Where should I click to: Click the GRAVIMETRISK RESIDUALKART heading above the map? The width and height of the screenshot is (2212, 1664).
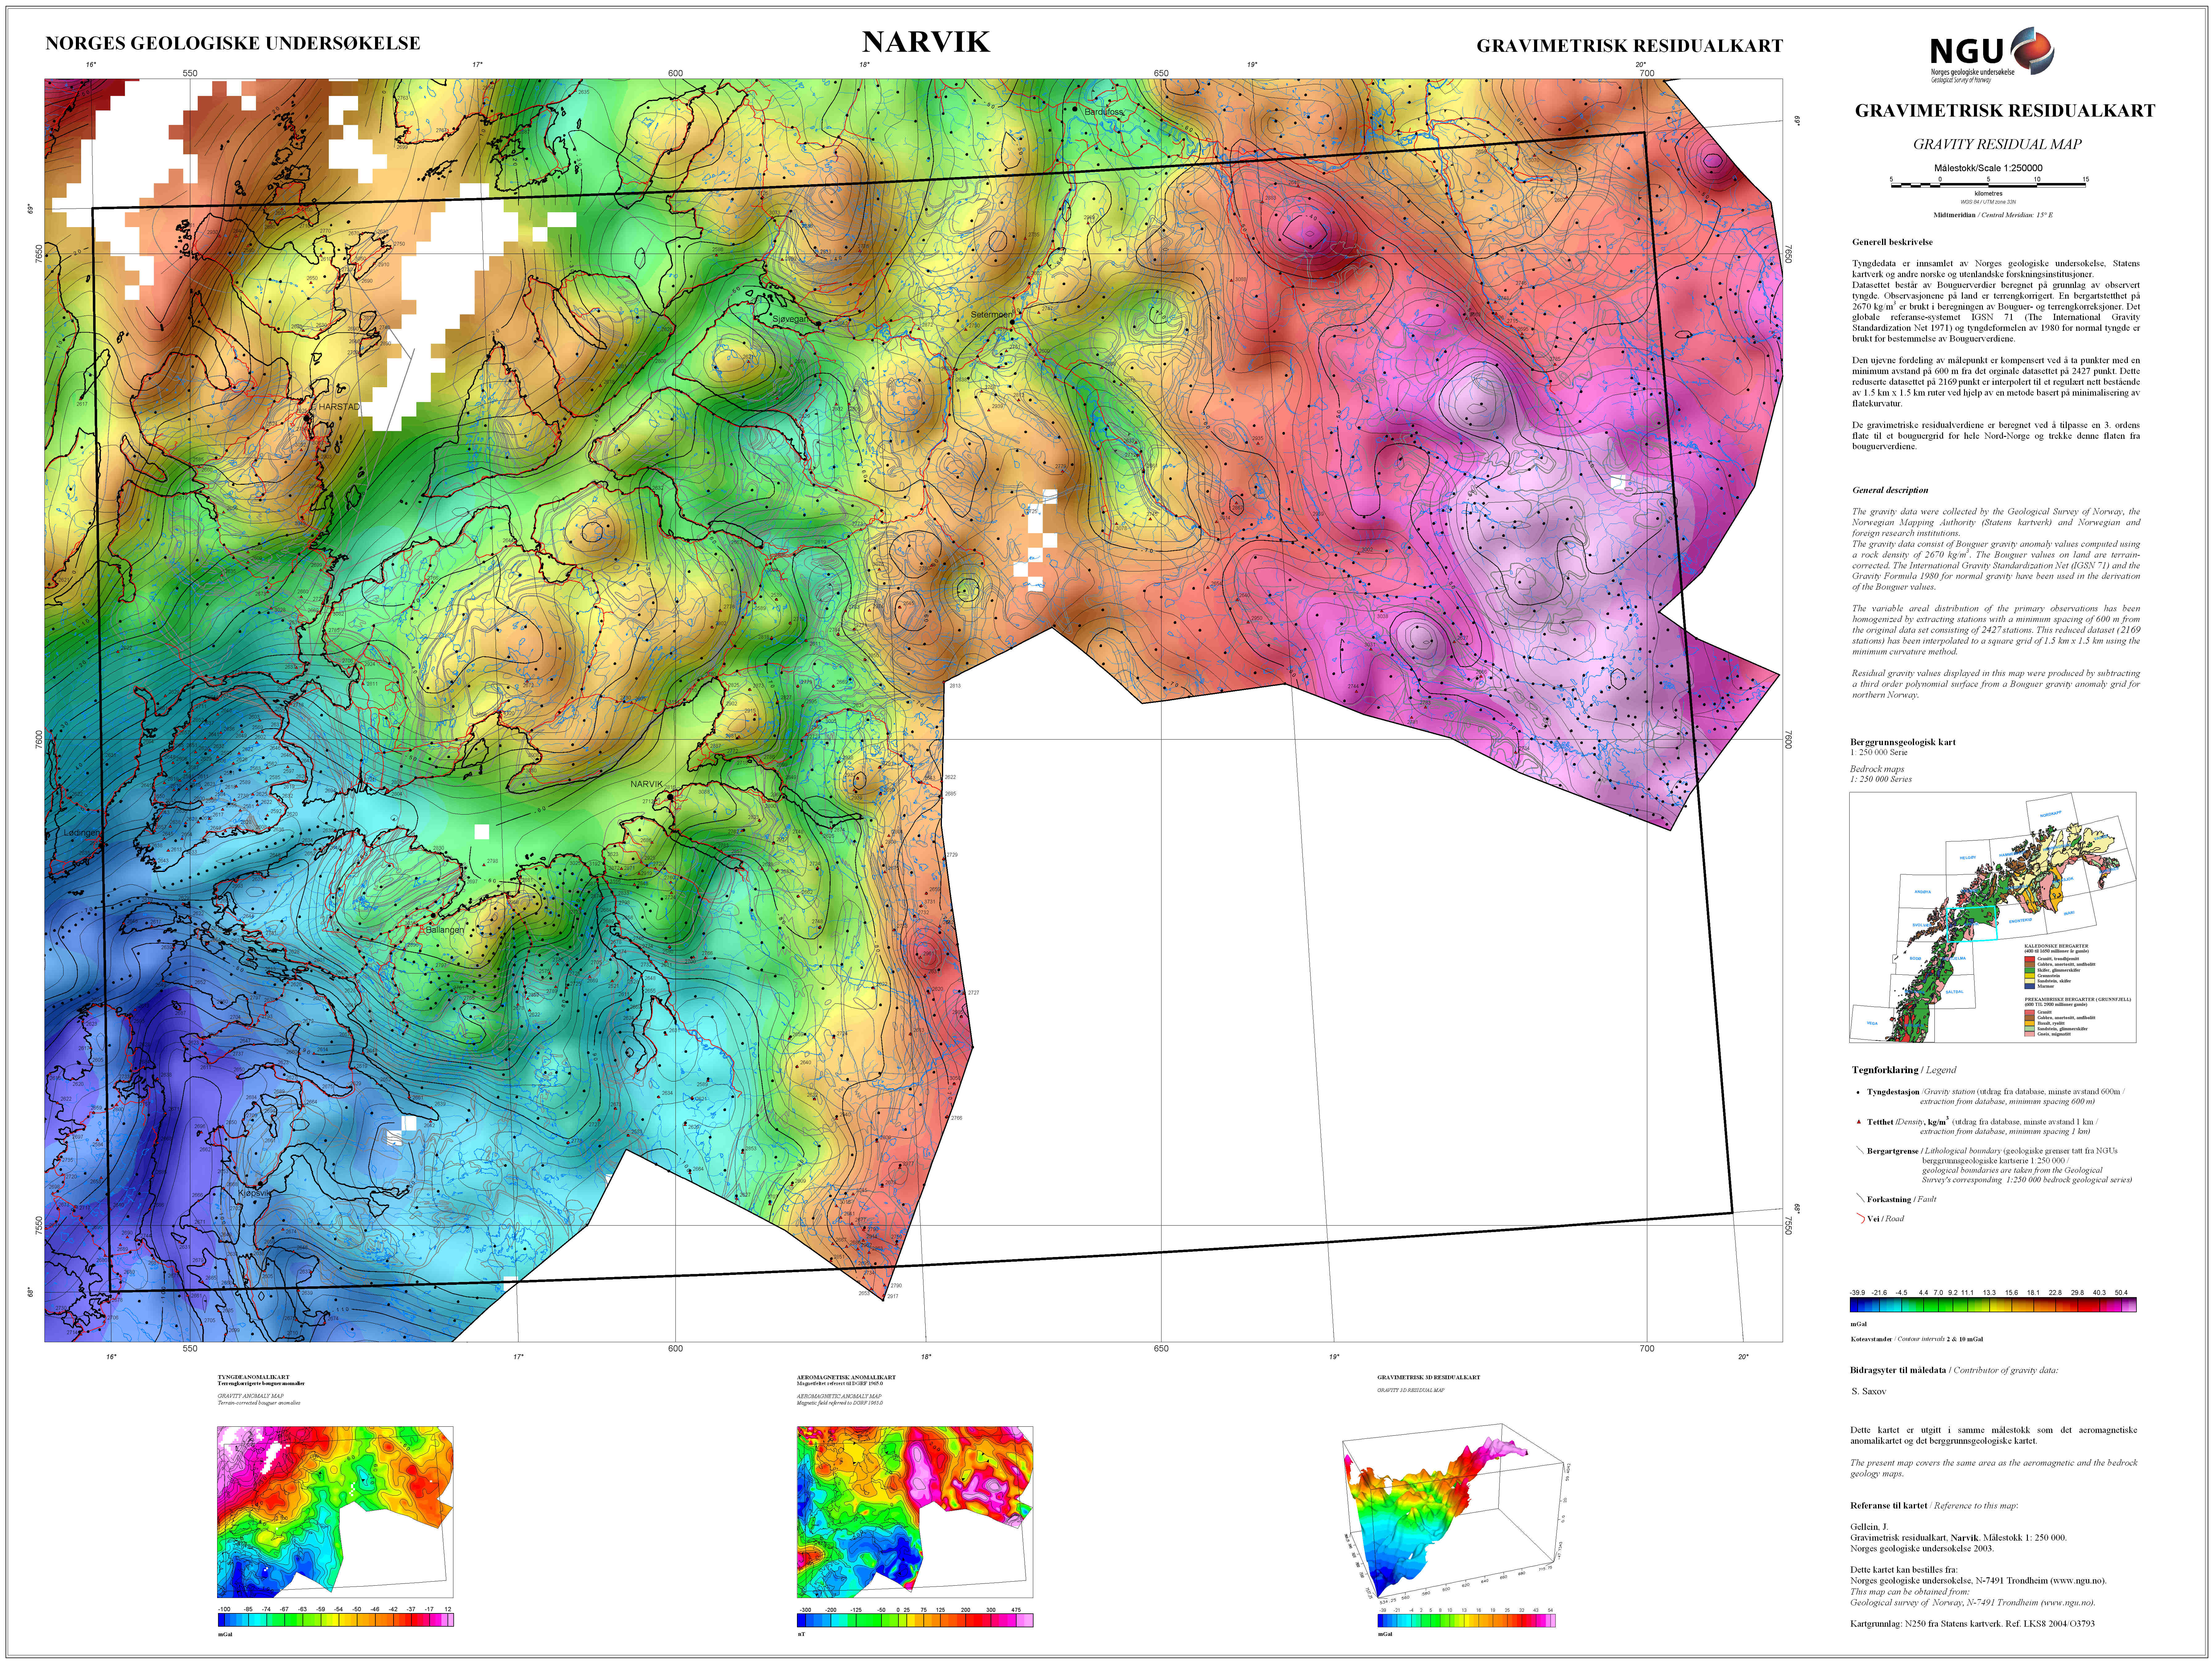click(x=1630, y=46)
